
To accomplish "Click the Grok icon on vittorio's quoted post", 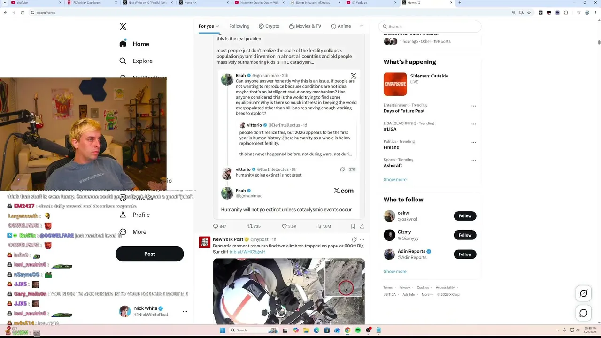I will tap(342, 169).
